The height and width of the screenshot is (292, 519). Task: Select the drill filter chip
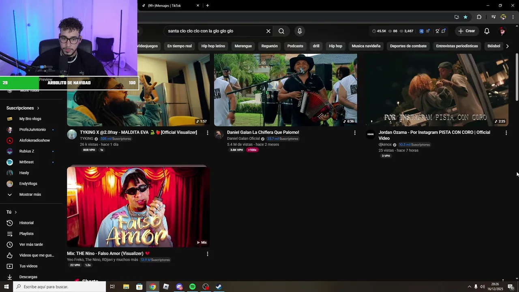[x=316, y=46]
